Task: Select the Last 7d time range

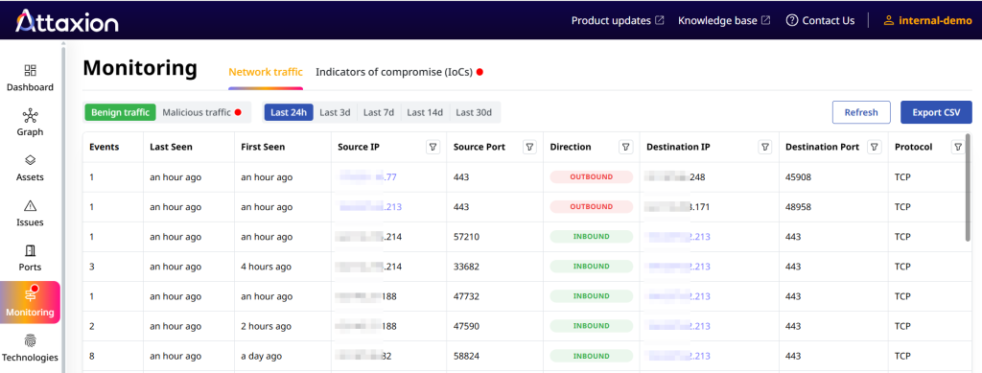Action: pos(379,112)
